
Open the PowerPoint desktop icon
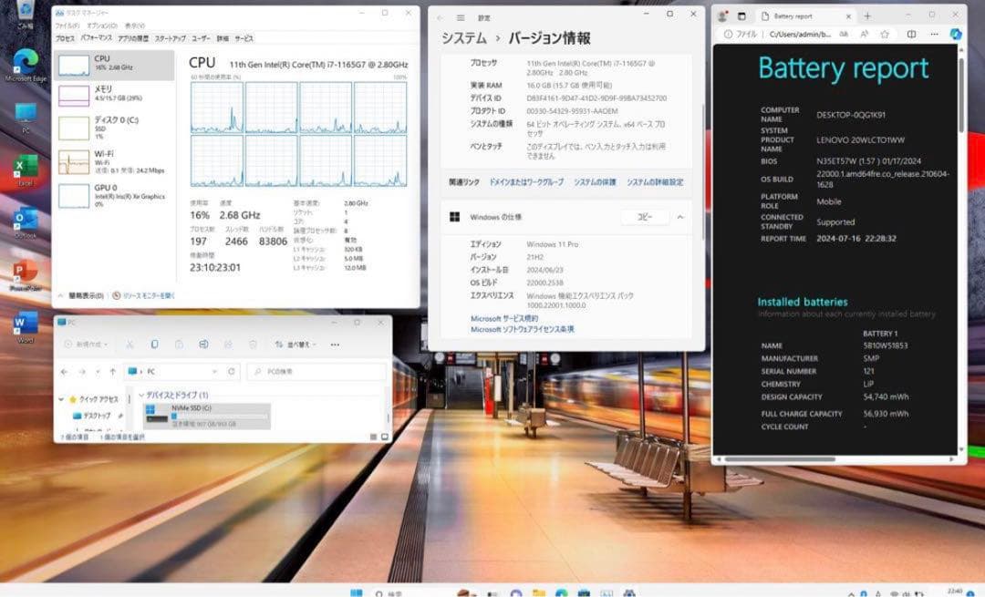pos(26,272)
